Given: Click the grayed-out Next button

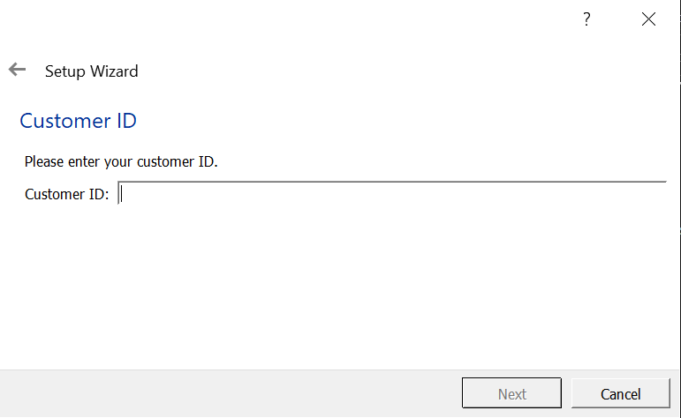Looking at the screenshot, I should [511, 393].
